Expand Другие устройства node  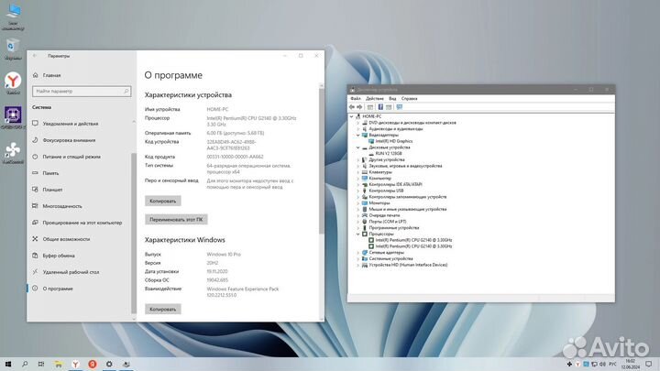358,159
